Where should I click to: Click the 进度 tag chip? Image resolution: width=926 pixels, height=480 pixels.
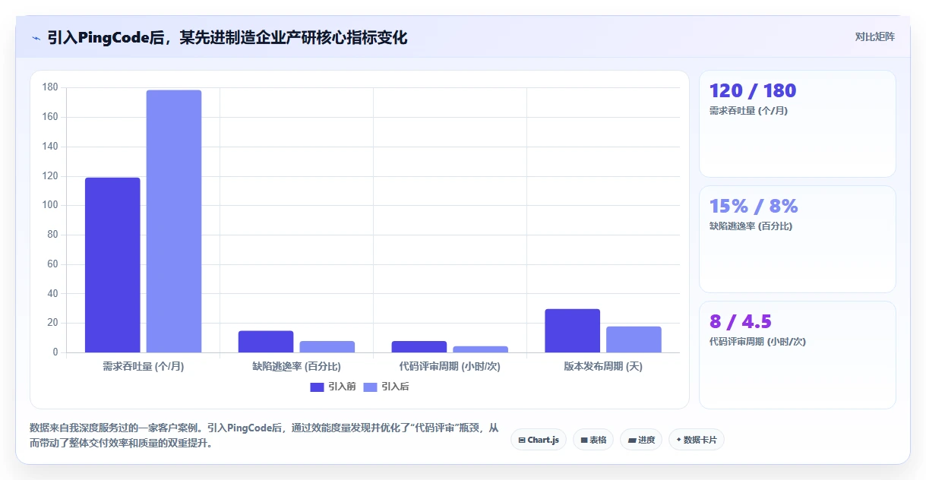pos(641,440)
